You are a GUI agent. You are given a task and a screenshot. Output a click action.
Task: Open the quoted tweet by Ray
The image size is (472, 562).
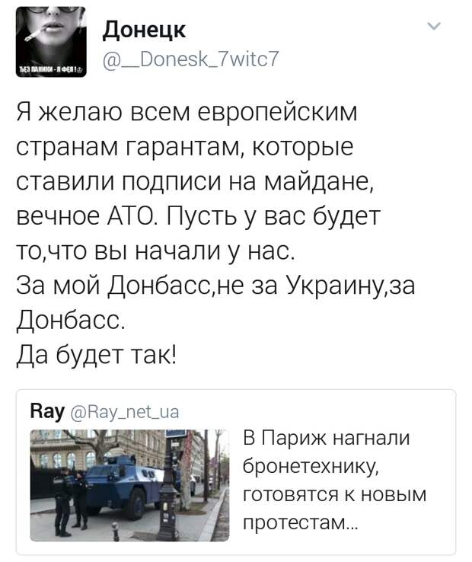(x=236, y=472)
